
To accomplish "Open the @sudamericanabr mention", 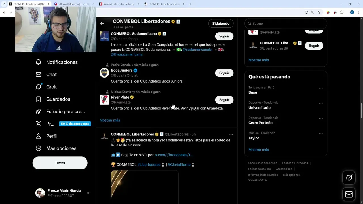I will [x=198, y=50].
